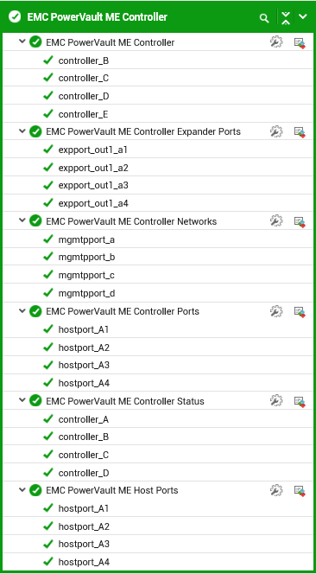Select controller_A under Controller Status
316x574 pixels.
(84, 419)
